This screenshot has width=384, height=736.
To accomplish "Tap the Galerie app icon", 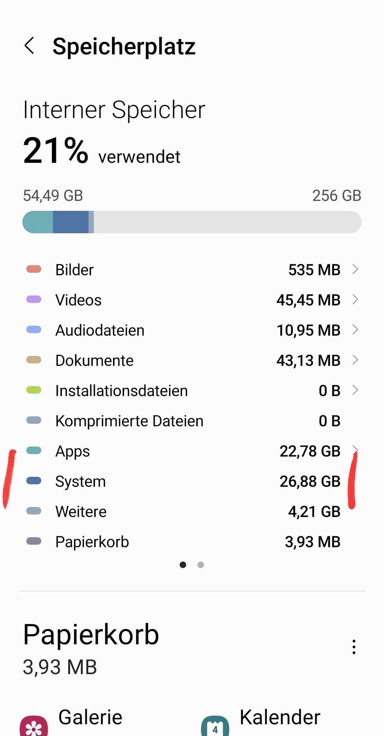I will click(x=34, y=726).
